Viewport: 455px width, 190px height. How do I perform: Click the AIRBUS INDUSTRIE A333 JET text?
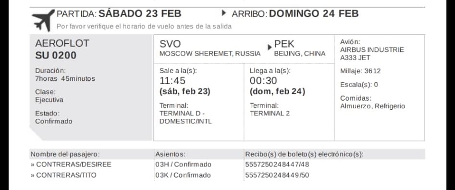point(372,54)
